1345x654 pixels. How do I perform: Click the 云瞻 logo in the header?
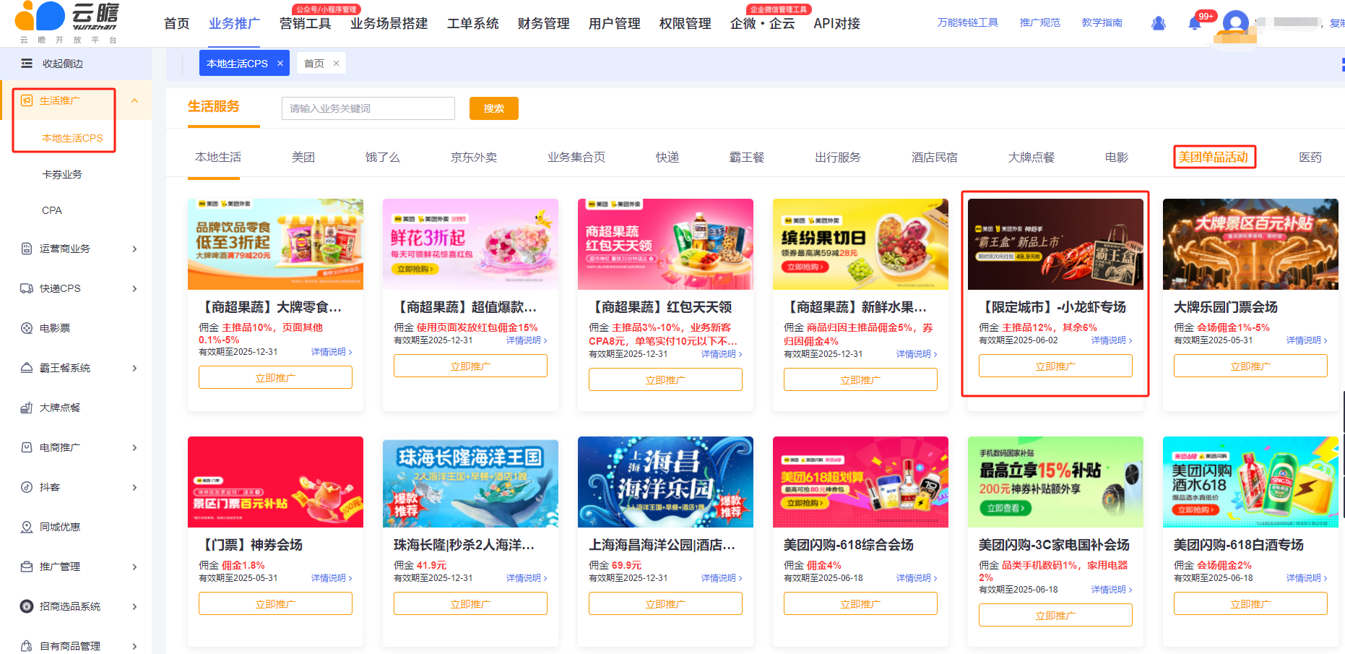tap(66, 22)
